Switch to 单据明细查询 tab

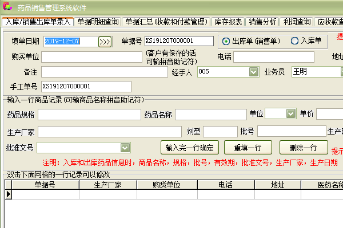tap(98, 22)
